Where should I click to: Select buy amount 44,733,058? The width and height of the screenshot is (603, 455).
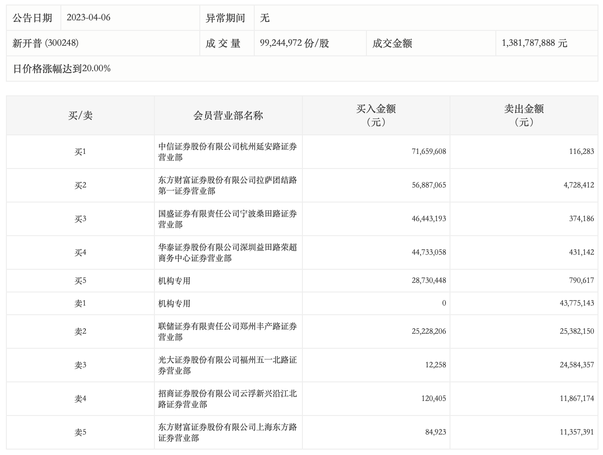click(x=429, y=252)
